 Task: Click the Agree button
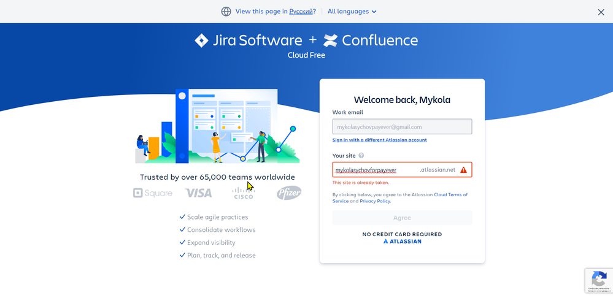[x=402, y=218]
